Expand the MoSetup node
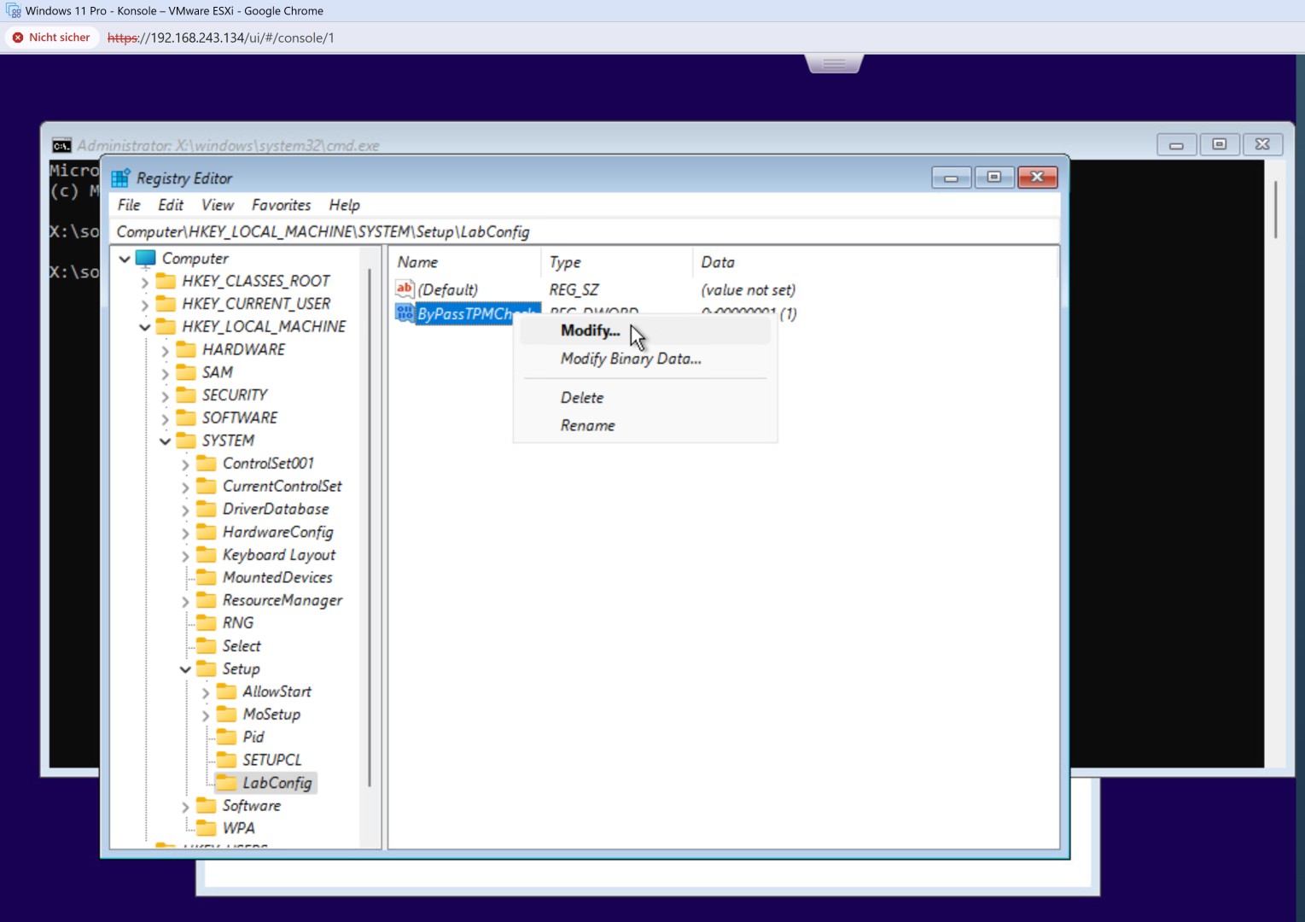Viewport: 1305px width, 922px height. click(x=206, y=715)
